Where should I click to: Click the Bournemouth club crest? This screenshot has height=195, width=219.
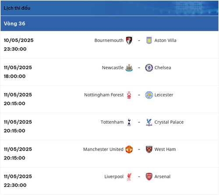click(x=129, y=40)
